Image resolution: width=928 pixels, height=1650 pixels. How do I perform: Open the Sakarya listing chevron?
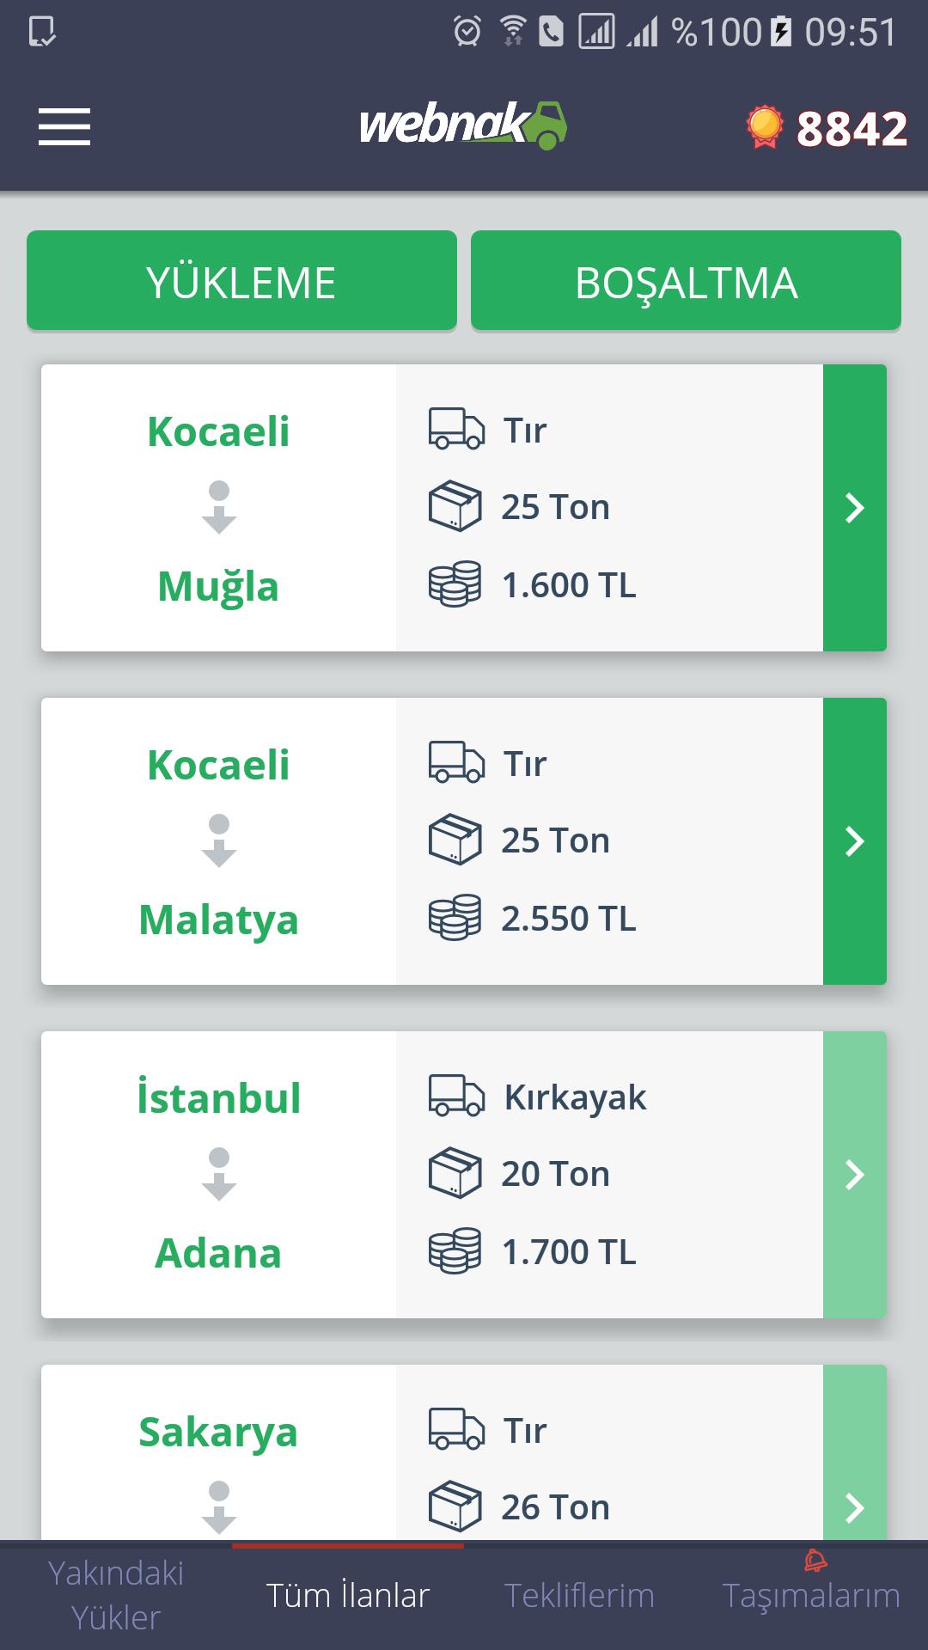854,1506
